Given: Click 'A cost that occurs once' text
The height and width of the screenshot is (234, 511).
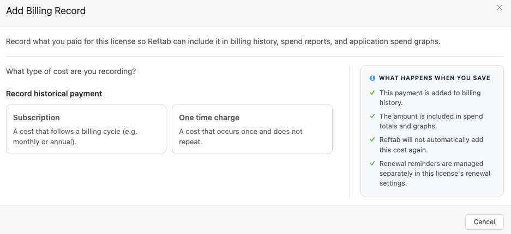Looking at the screenshot, I should [241, 137].
